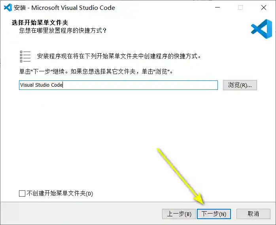Click the 选择开始菜单文件夹 heading
The height and width of the screenshot is (225, 276).
43,23
